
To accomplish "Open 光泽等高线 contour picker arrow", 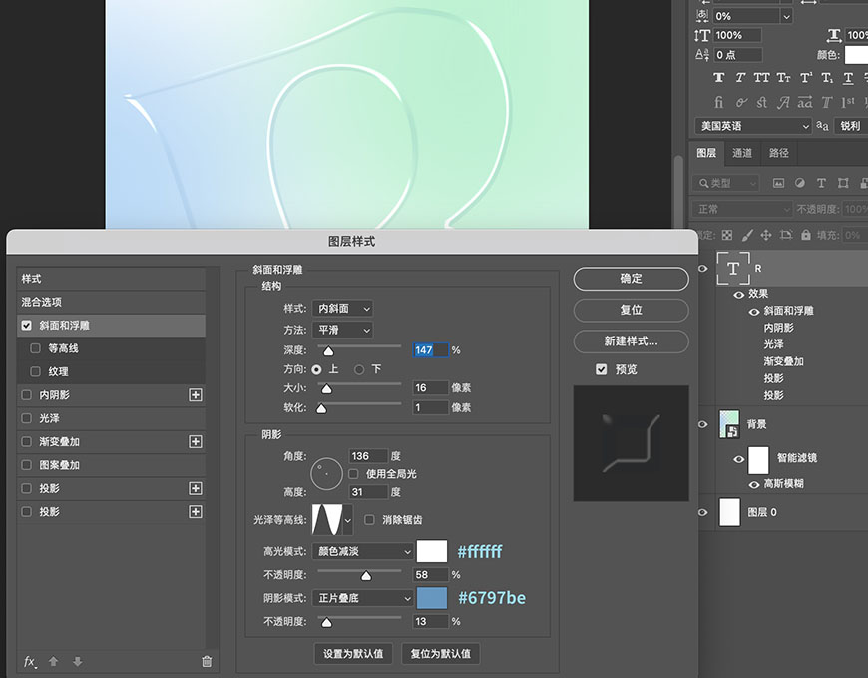I will coord(347,520).
